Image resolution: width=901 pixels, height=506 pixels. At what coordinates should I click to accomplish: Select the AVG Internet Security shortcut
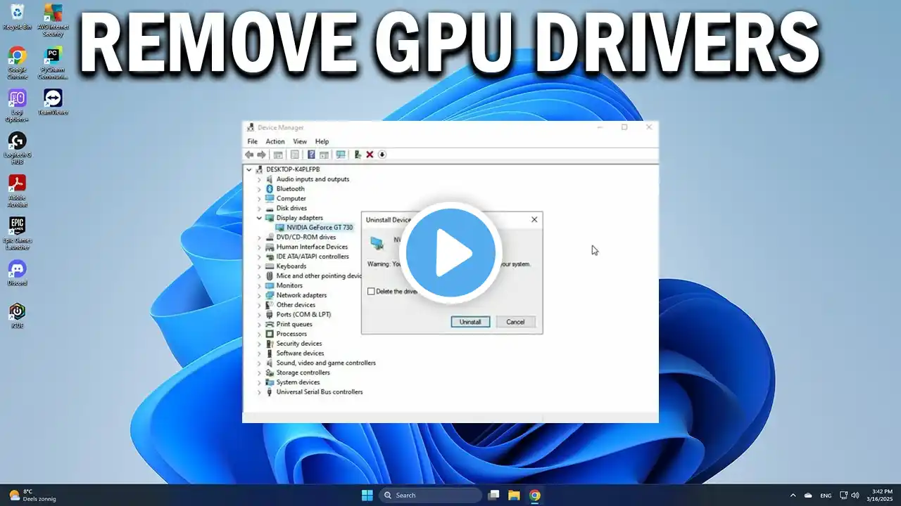[x=53, y=20]
